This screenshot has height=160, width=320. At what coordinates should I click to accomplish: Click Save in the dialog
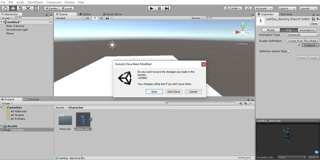point(154,91)
